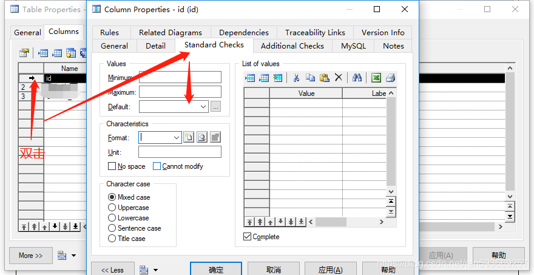
Task: Select format icon with magnifier beside Format
Action: [x=202, y=137]
